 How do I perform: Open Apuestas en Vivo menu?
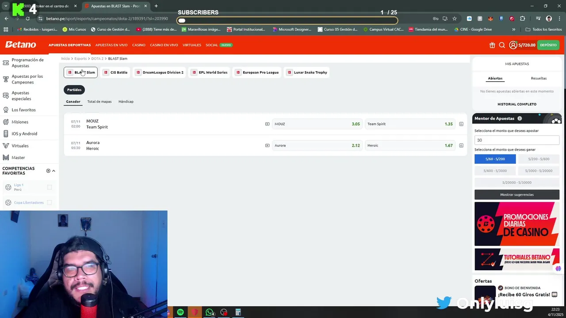(x=111, y=45)
